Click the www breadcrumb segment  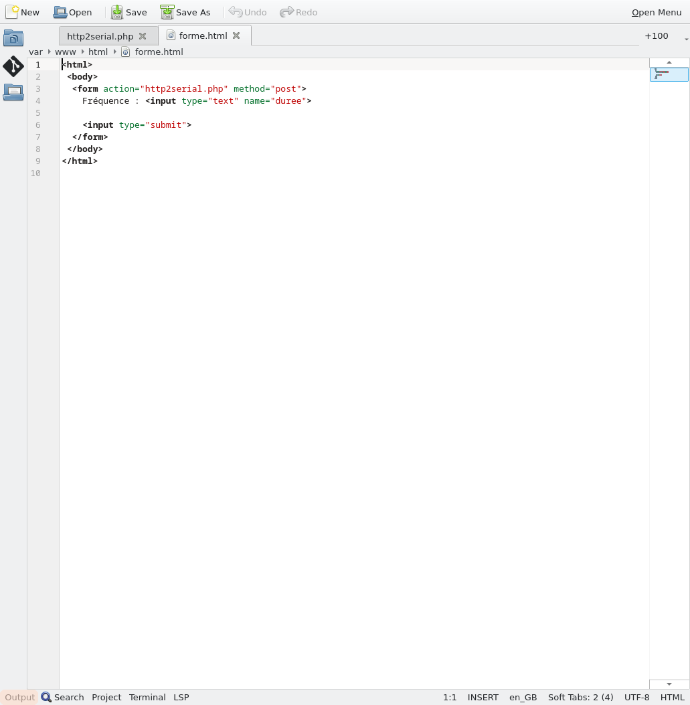(65, 52)
